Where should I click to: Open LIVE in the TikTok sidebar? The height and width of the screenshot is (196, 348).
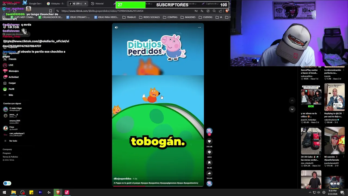coord(8,65)
